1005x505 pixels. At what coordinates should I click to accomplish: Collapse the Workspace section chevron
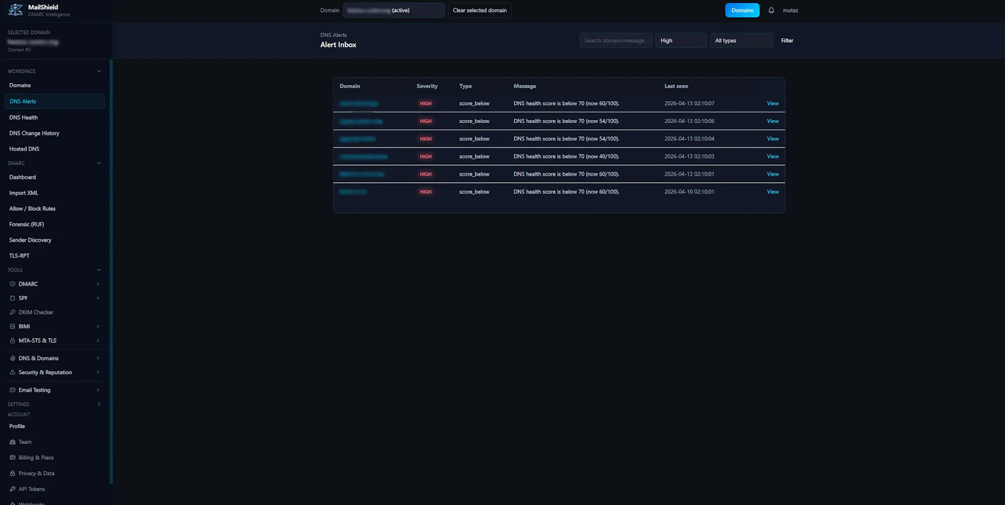[99, 71]
